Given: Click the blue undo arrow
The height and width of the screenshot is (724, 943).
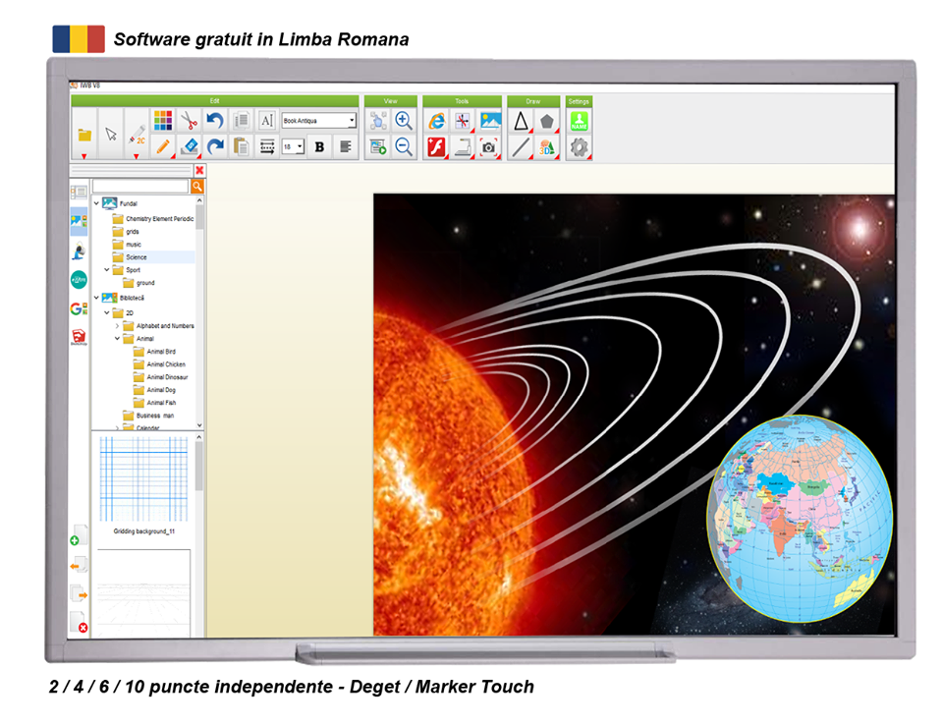Looking at the screenshot, I should point(215,121).
